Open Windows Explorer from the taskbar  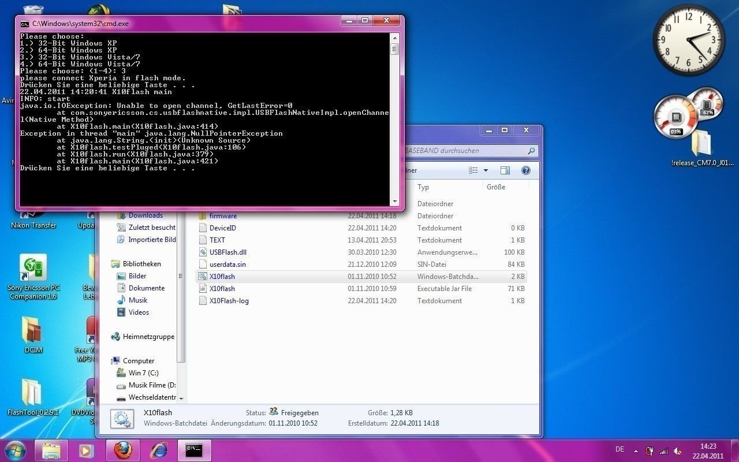click(x=51, y=450)
